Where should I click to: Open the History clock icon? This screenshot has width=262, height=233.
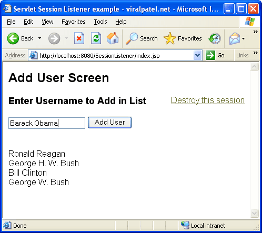215,38
